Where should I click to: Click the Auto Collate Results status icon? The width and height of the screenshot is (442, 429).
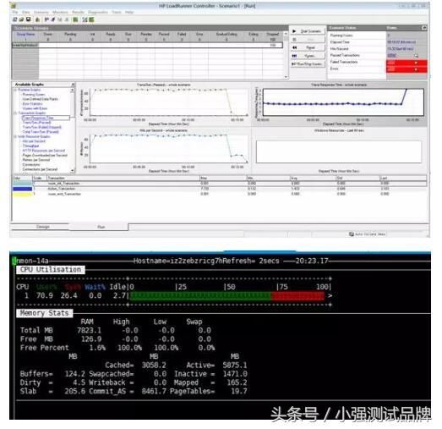coord(352,234)
